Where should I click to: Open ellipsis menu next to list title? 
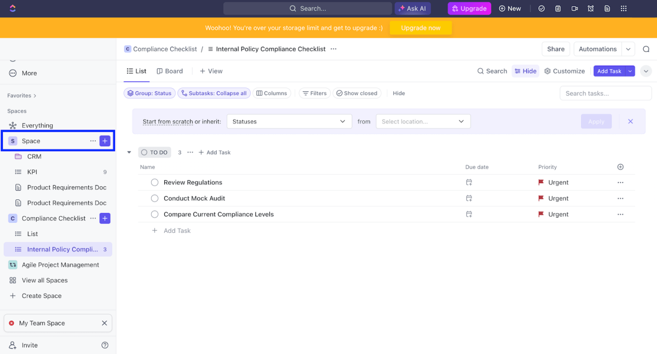334,49
